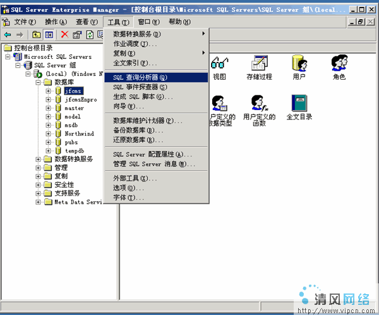Open the 帮助(H) menu
The width and height of the screenshot is (379, 315).
[x=179, y=22]
